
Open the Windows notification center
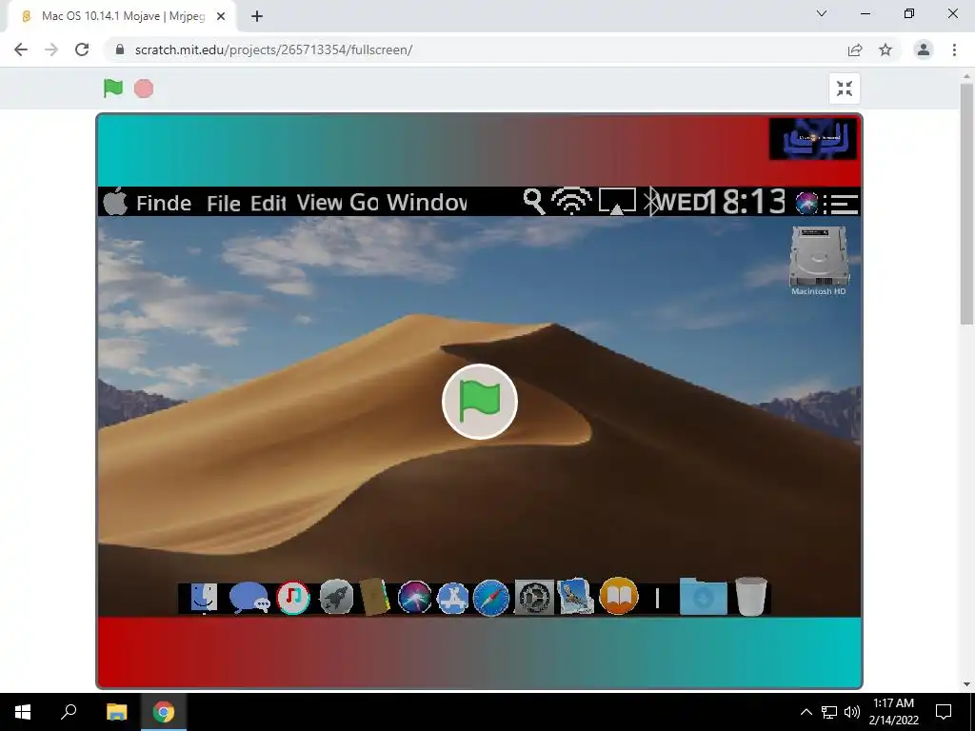[944, 712]
